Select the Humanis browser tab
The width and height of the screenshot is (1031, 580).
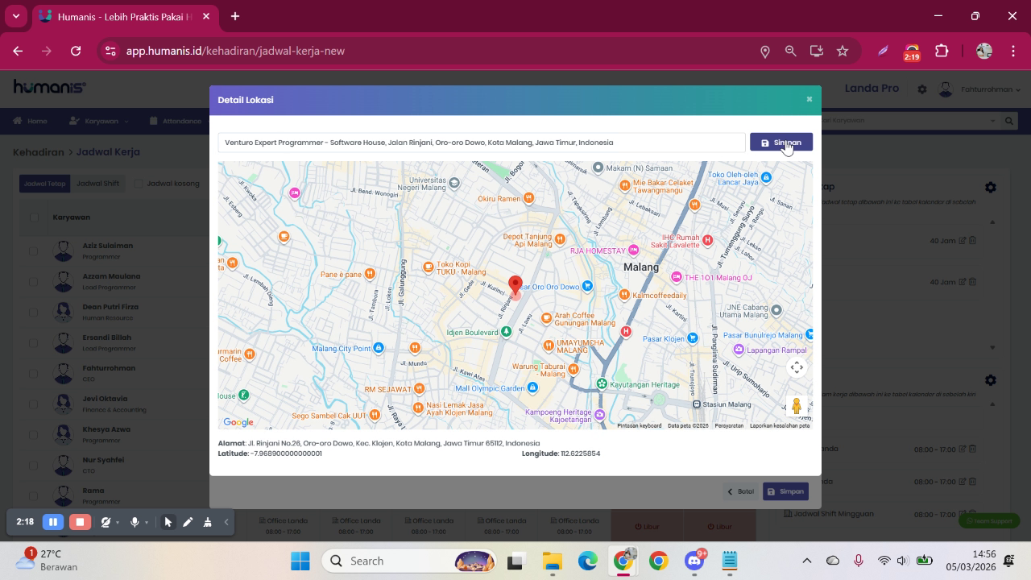tap(125, 16)
